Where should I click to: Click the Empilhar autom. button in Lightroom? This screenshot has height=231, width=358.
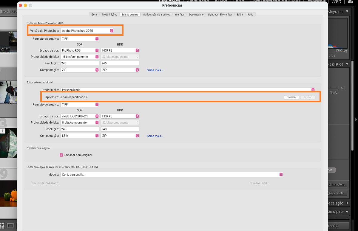337,185
